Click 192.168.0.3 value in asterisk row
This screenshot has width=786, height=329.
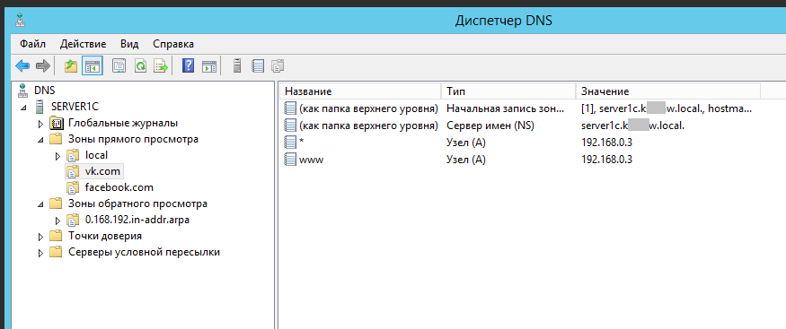[606, 143]
